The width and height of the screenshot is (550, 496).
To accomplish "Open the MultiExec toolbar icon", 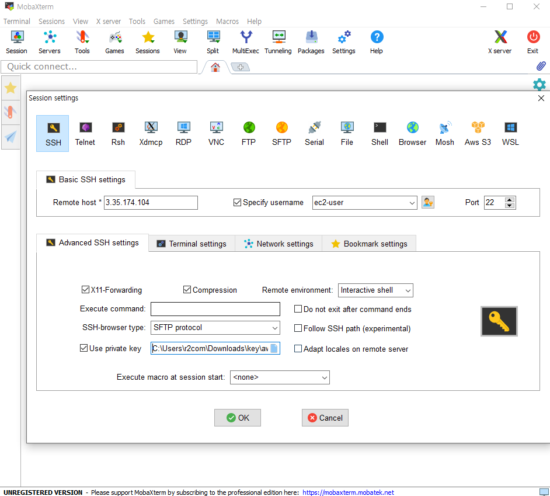I will click(246, 42).
